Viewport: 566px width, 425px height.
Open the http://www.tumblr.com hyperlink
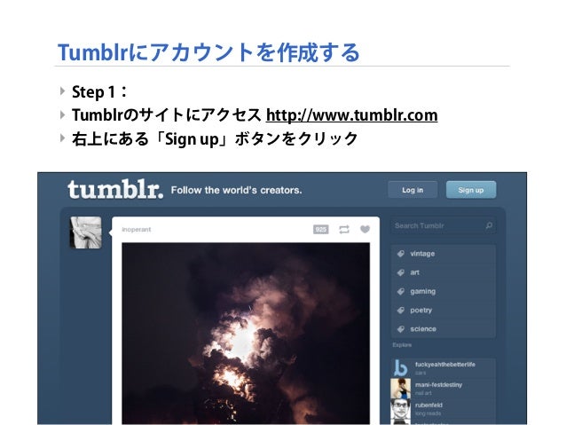click(351, 115)
